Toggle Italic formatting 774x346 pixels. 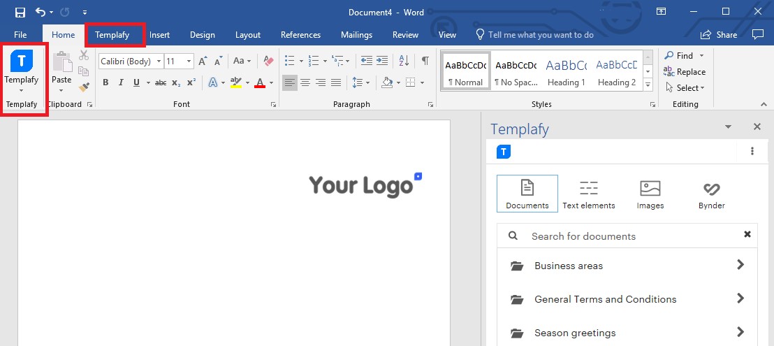[121, 82]
